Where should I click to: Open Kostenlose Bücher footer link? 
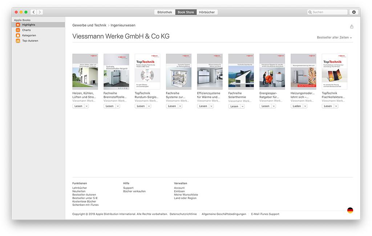pyautogui.click(x=84, y=202)
